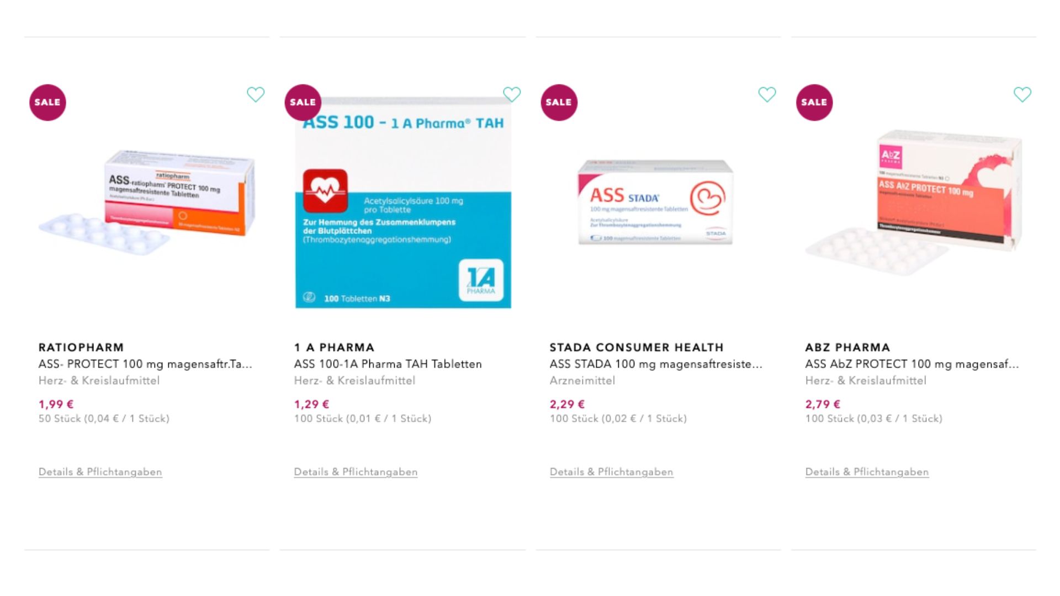Click the SALE badge on ASS STADA
1060x596 pixels.
pos(559,103)
